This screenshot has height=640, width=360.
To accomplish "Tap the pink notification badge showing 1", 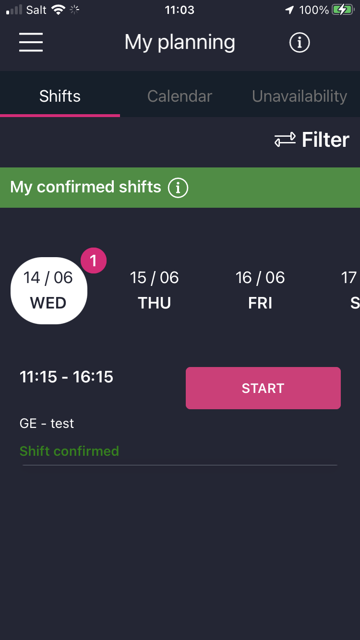I will pos(93,261).
